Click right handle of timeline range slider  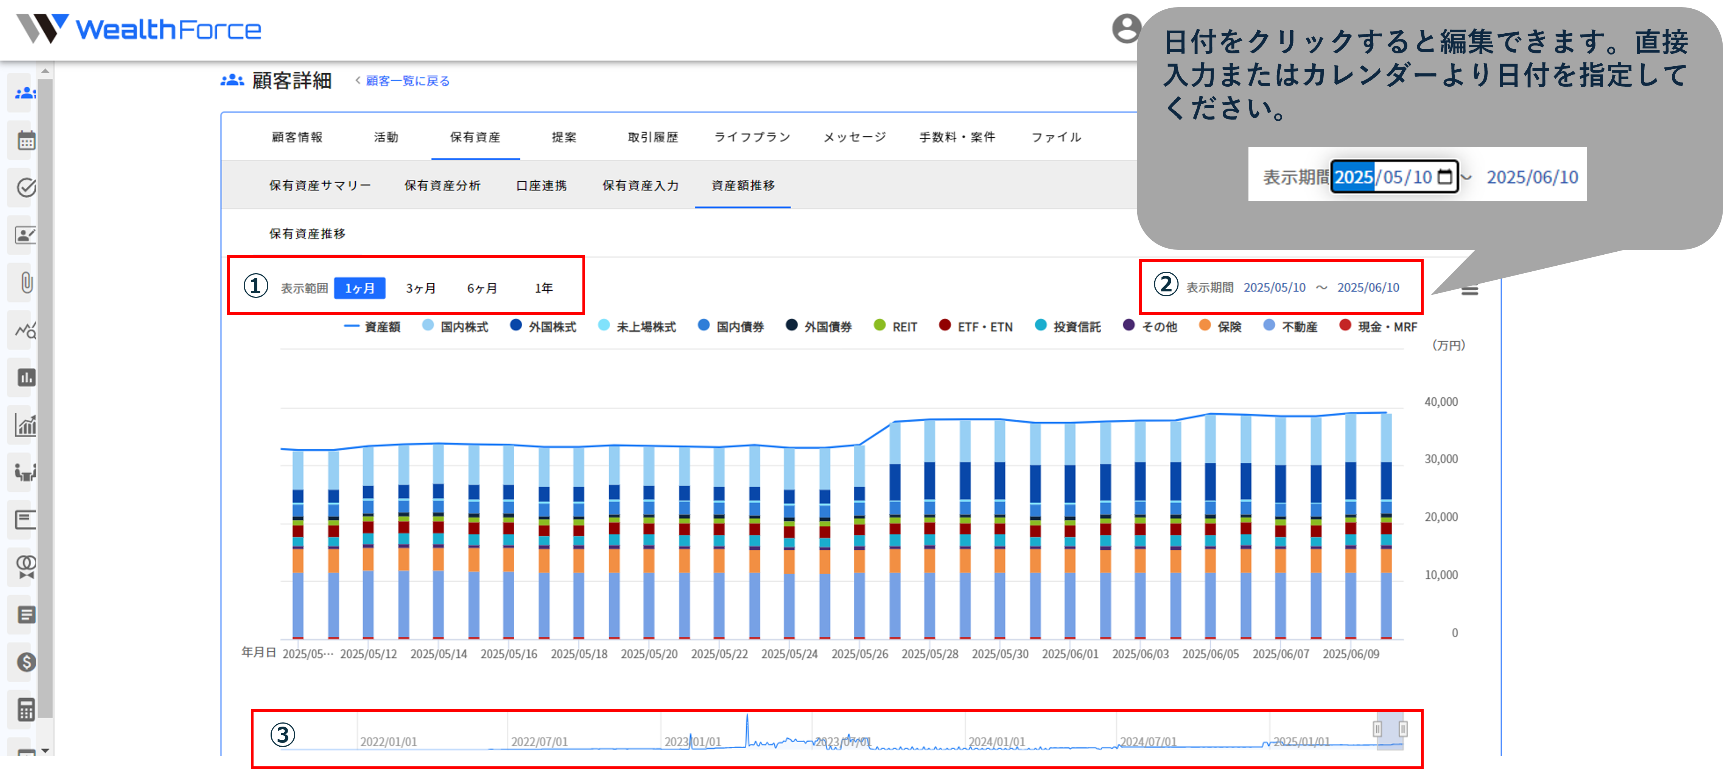coord(1402,729)
